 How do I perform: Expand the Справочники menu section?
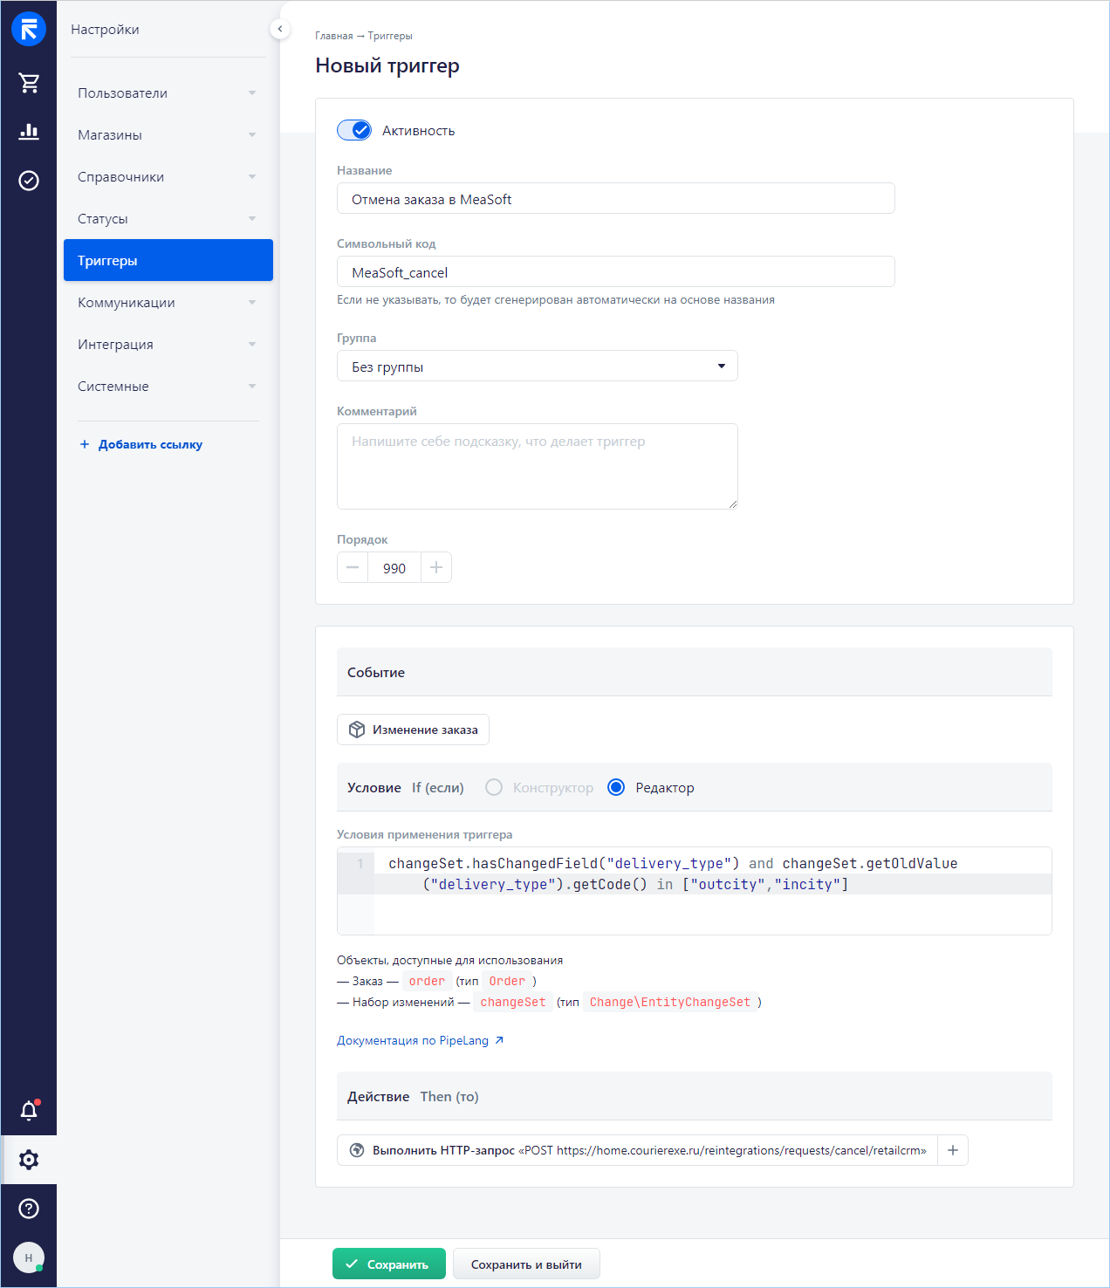pos(168,176)
